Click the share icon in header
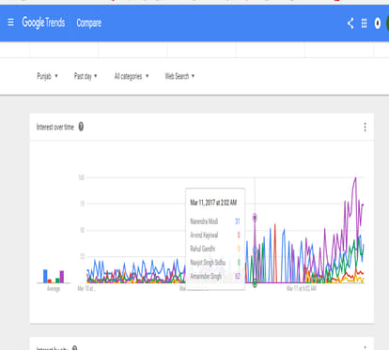Image resolution: width=389 pixels, height=350 pixels. click(350, 23)
